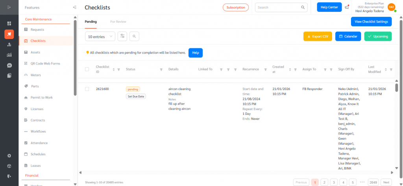Click the Set Due Date tag
Image resolution: width=403 pixels, height=186 pixels.
tap(136, 96)
